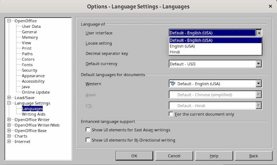Image resolution: width=277 pixels, height=165 pixels.
Task: Open the Online Update settings page
Action: [x=36, y=92]
